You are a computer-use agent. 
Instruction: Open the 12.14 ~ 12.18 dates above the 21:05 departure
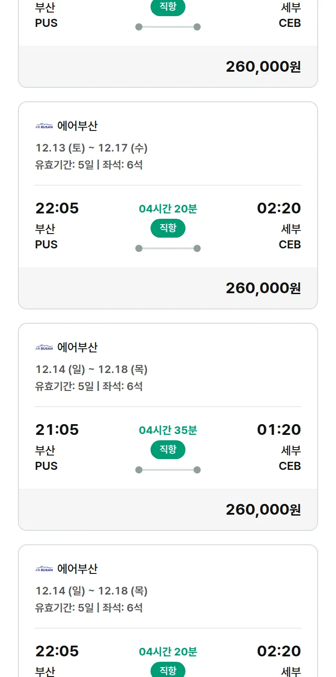[91, 369]
